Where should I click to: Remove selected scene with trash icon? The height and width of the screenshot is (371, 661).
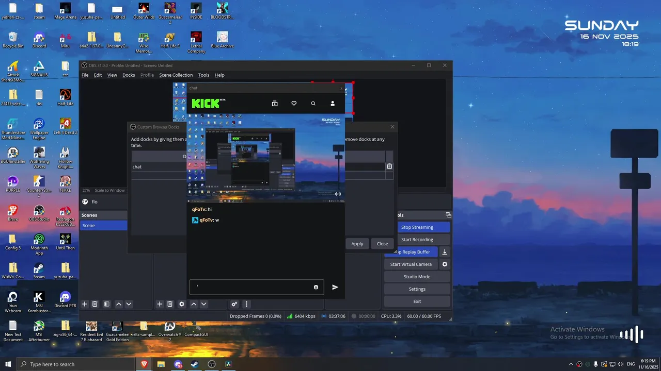(x=95, y=304)
